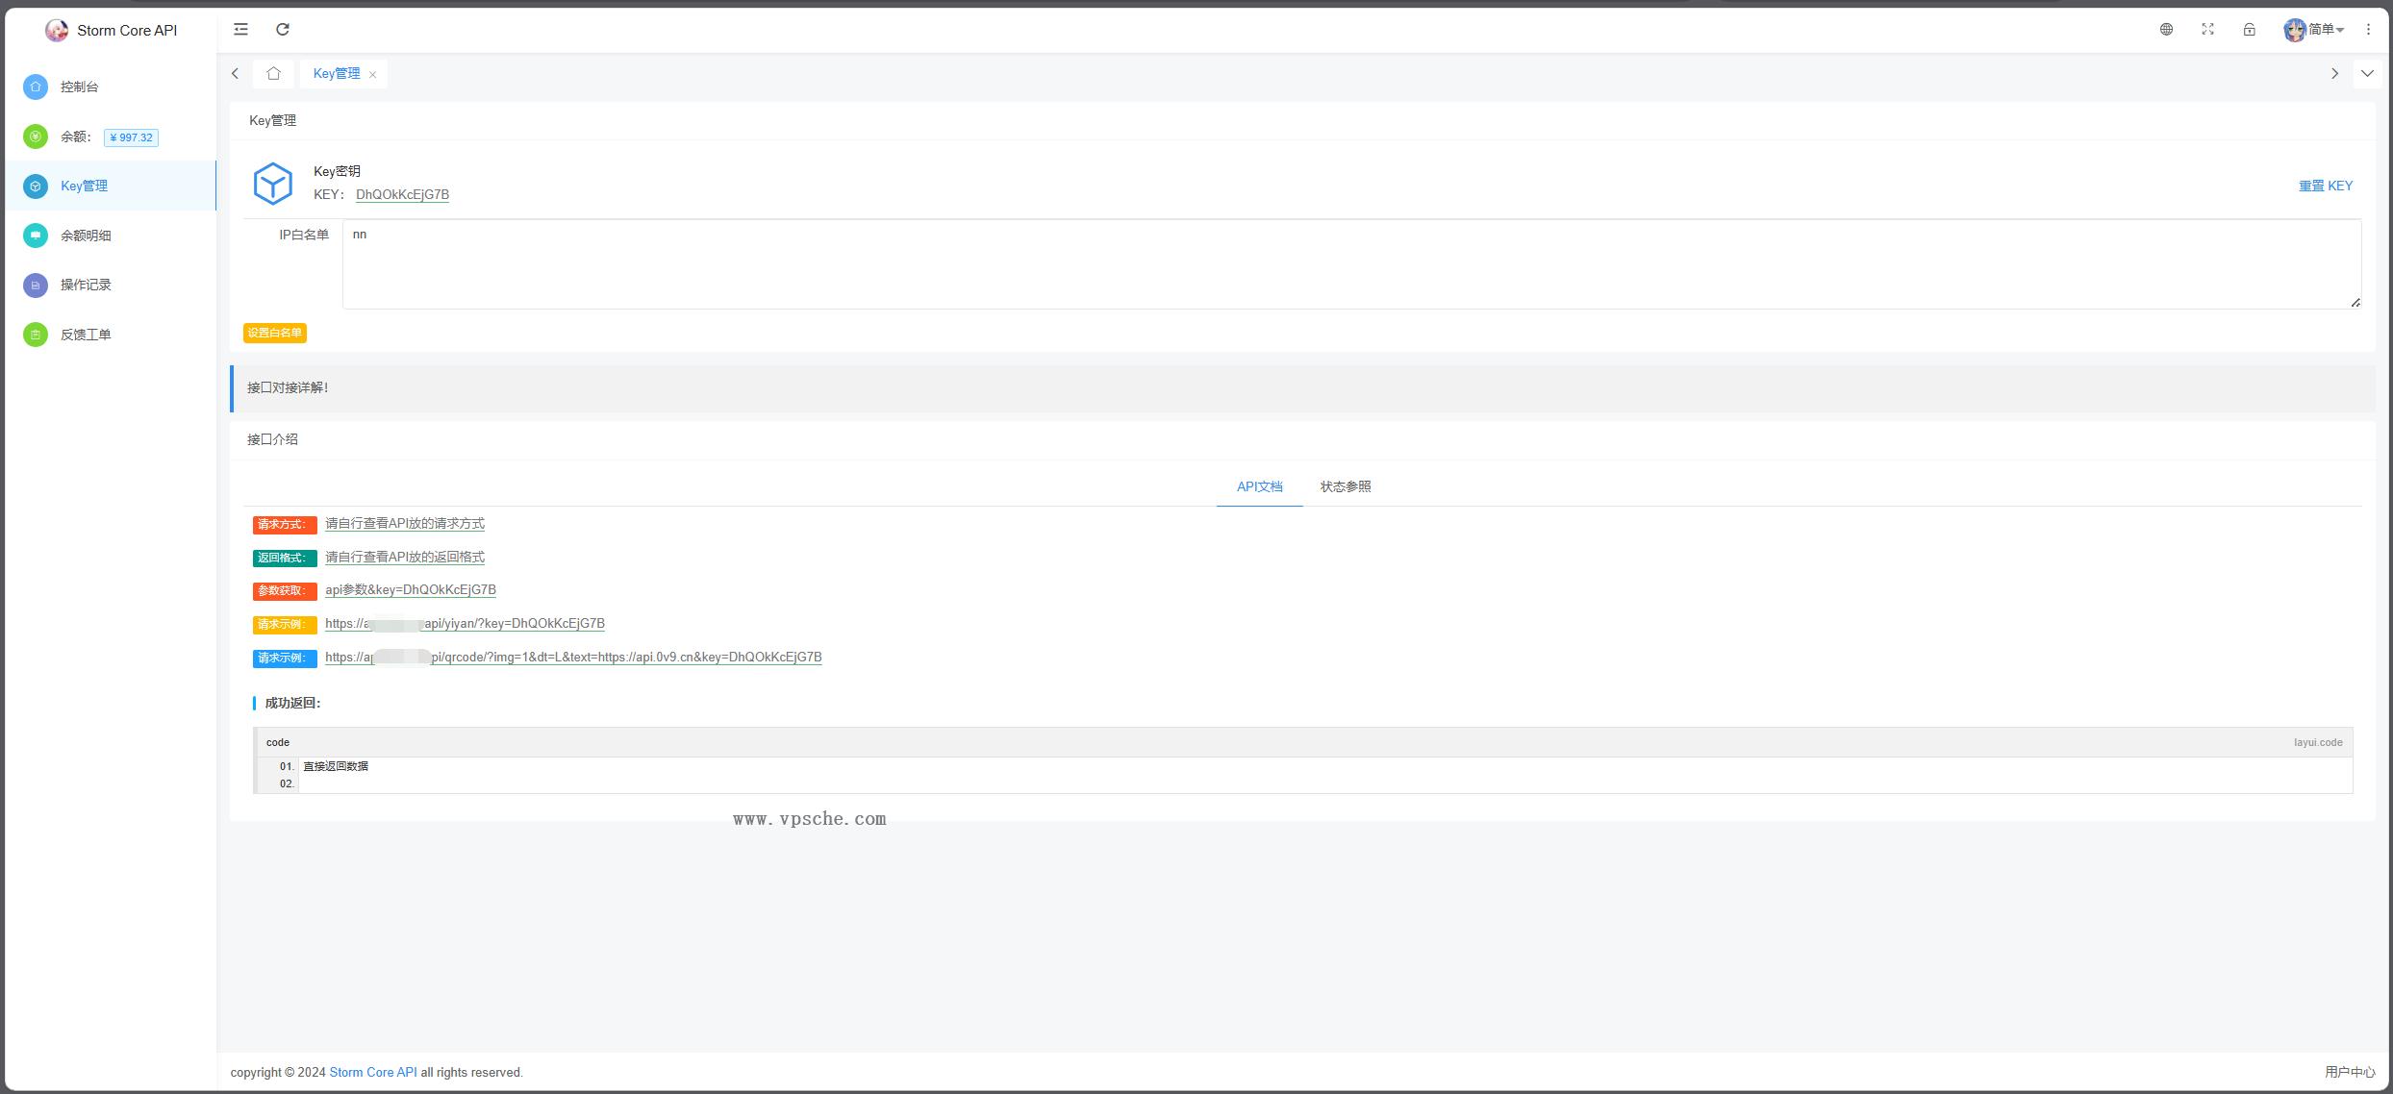Click the forward arrow on tab bar

click(x=2335, y=73)
